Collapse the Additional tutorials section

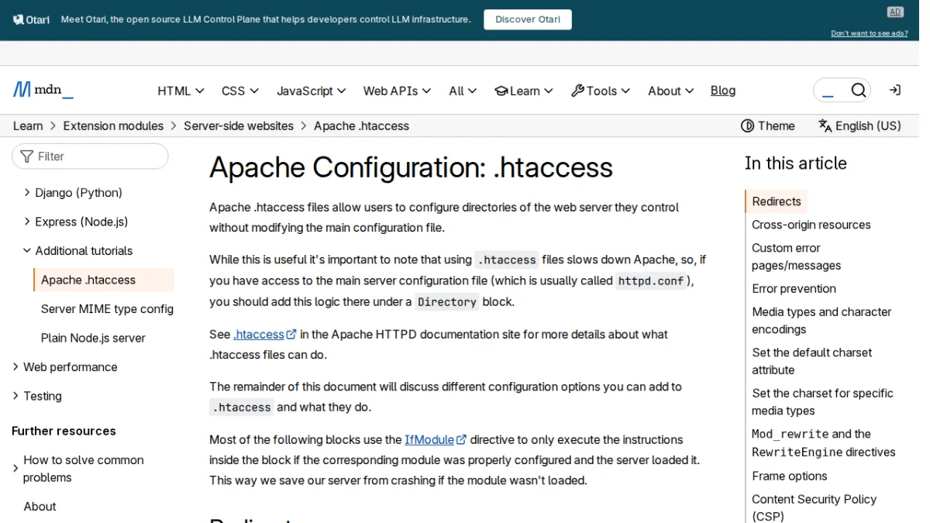27,250
